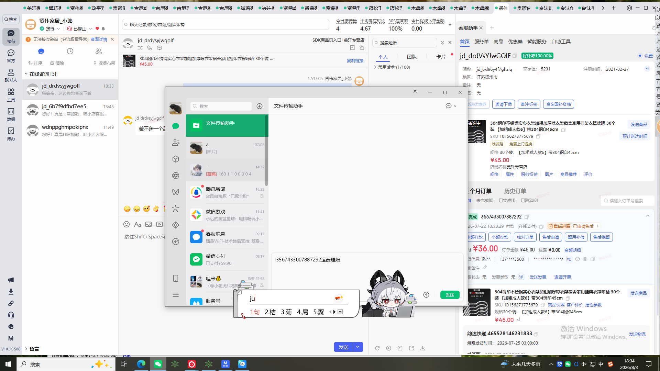
Task: Open the emoji picker in reply toolbar
Action: click(126, 224)
